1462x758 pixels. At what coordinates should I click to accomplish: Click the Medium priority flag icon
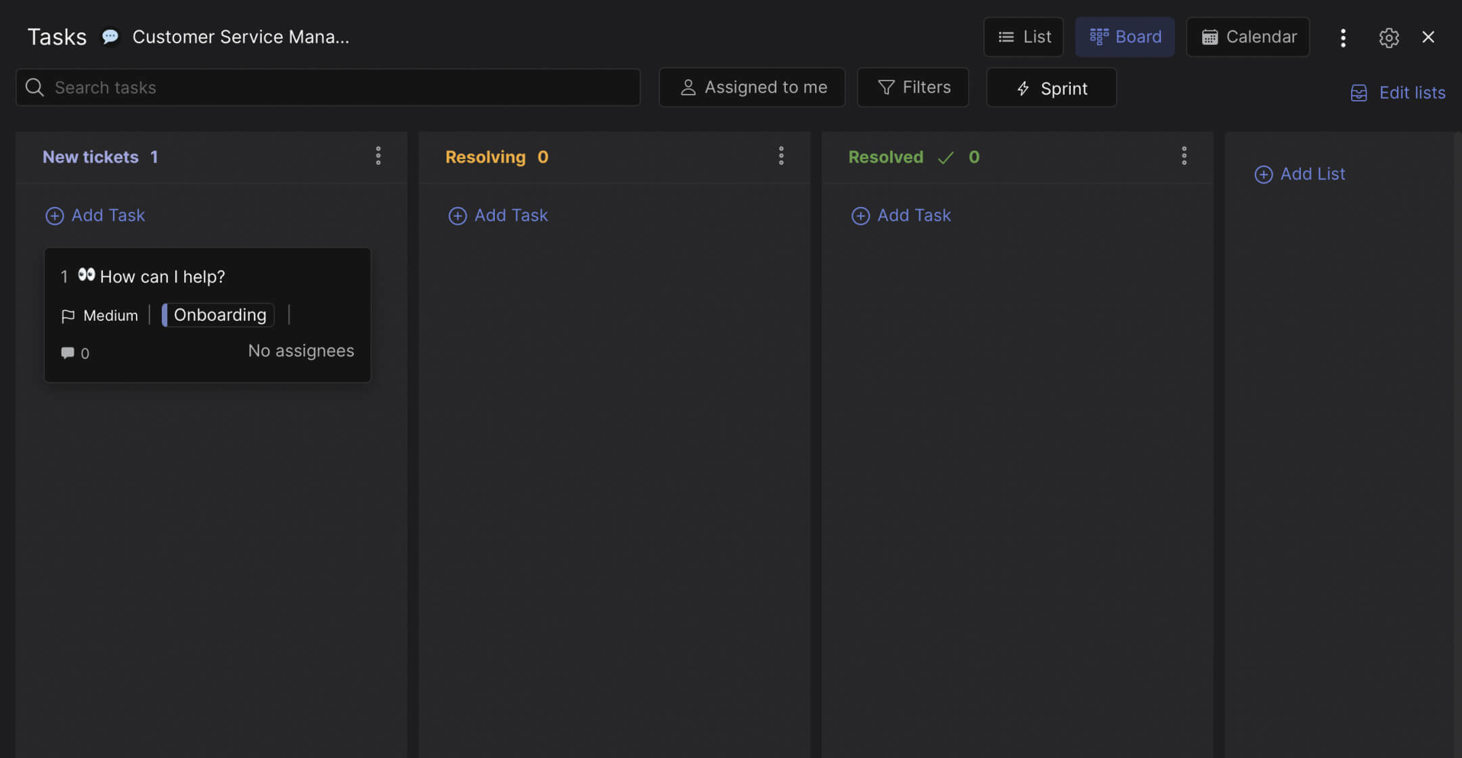pos(68,315)
